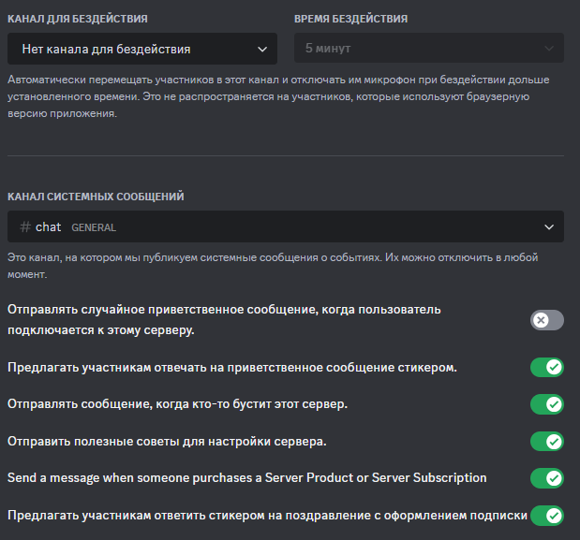Click the GENERAL category tag beside chat
This screenshot has height=540, width=580.
click(94, 227)
